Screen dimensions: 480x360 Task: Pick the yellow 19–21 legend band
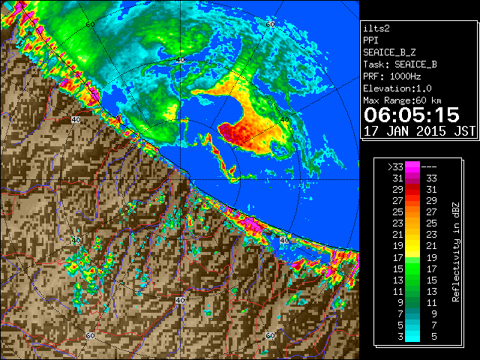coord(412,246)
